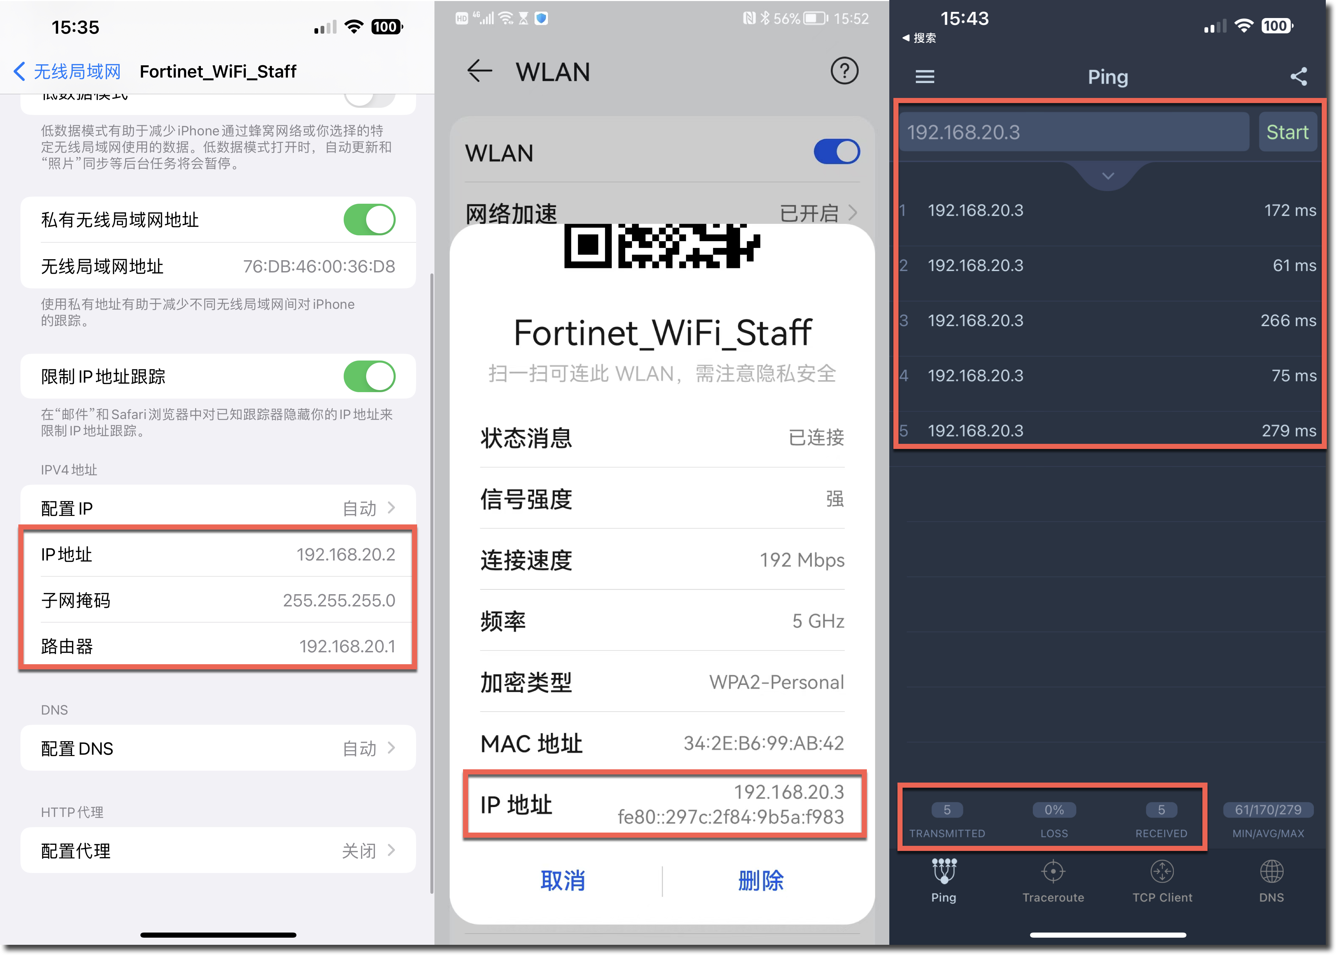Open the hamburger menu in Ping app
The height and width of the screenshot is (955, 1336).
924,77
